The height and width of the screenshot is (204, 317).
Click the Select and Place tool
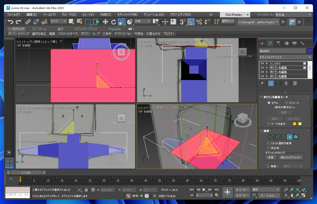point(130,22)
